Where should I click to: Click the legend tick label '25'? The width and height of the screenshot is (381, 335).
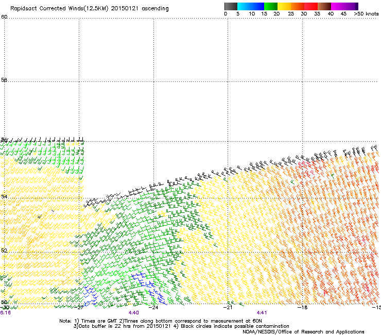click(x=291, y=14)
